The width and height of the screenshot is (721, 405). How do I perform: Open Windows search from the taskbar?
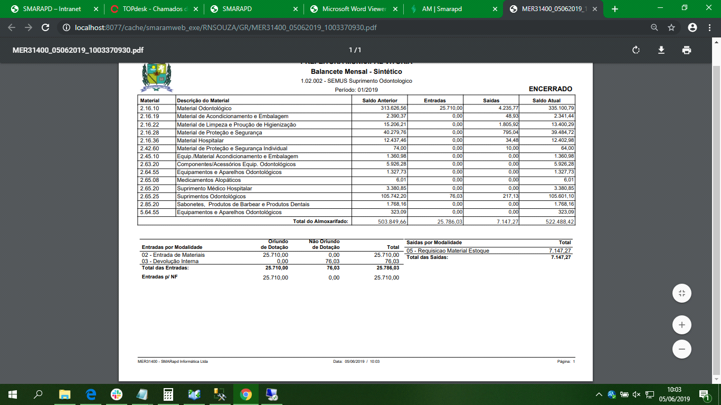click(x=38, y=394)
